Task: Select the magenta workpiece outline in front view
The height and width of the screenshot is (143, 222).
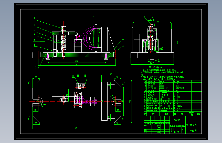Action: click(x=88, y=38)
